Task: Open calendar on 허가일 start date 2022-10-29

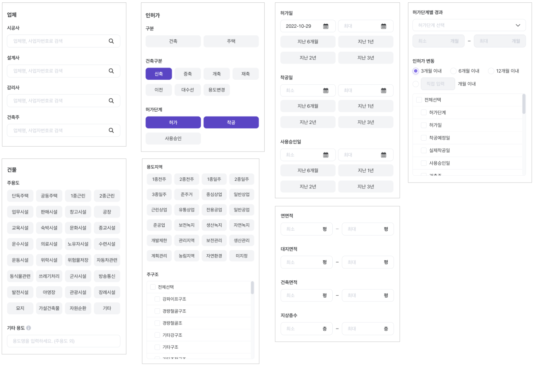Action: pyautogui.click(x=326, y=26)
